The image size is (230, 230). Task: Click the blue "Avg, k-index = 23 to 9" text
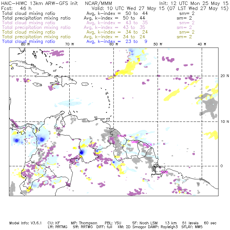coord(117,42)
